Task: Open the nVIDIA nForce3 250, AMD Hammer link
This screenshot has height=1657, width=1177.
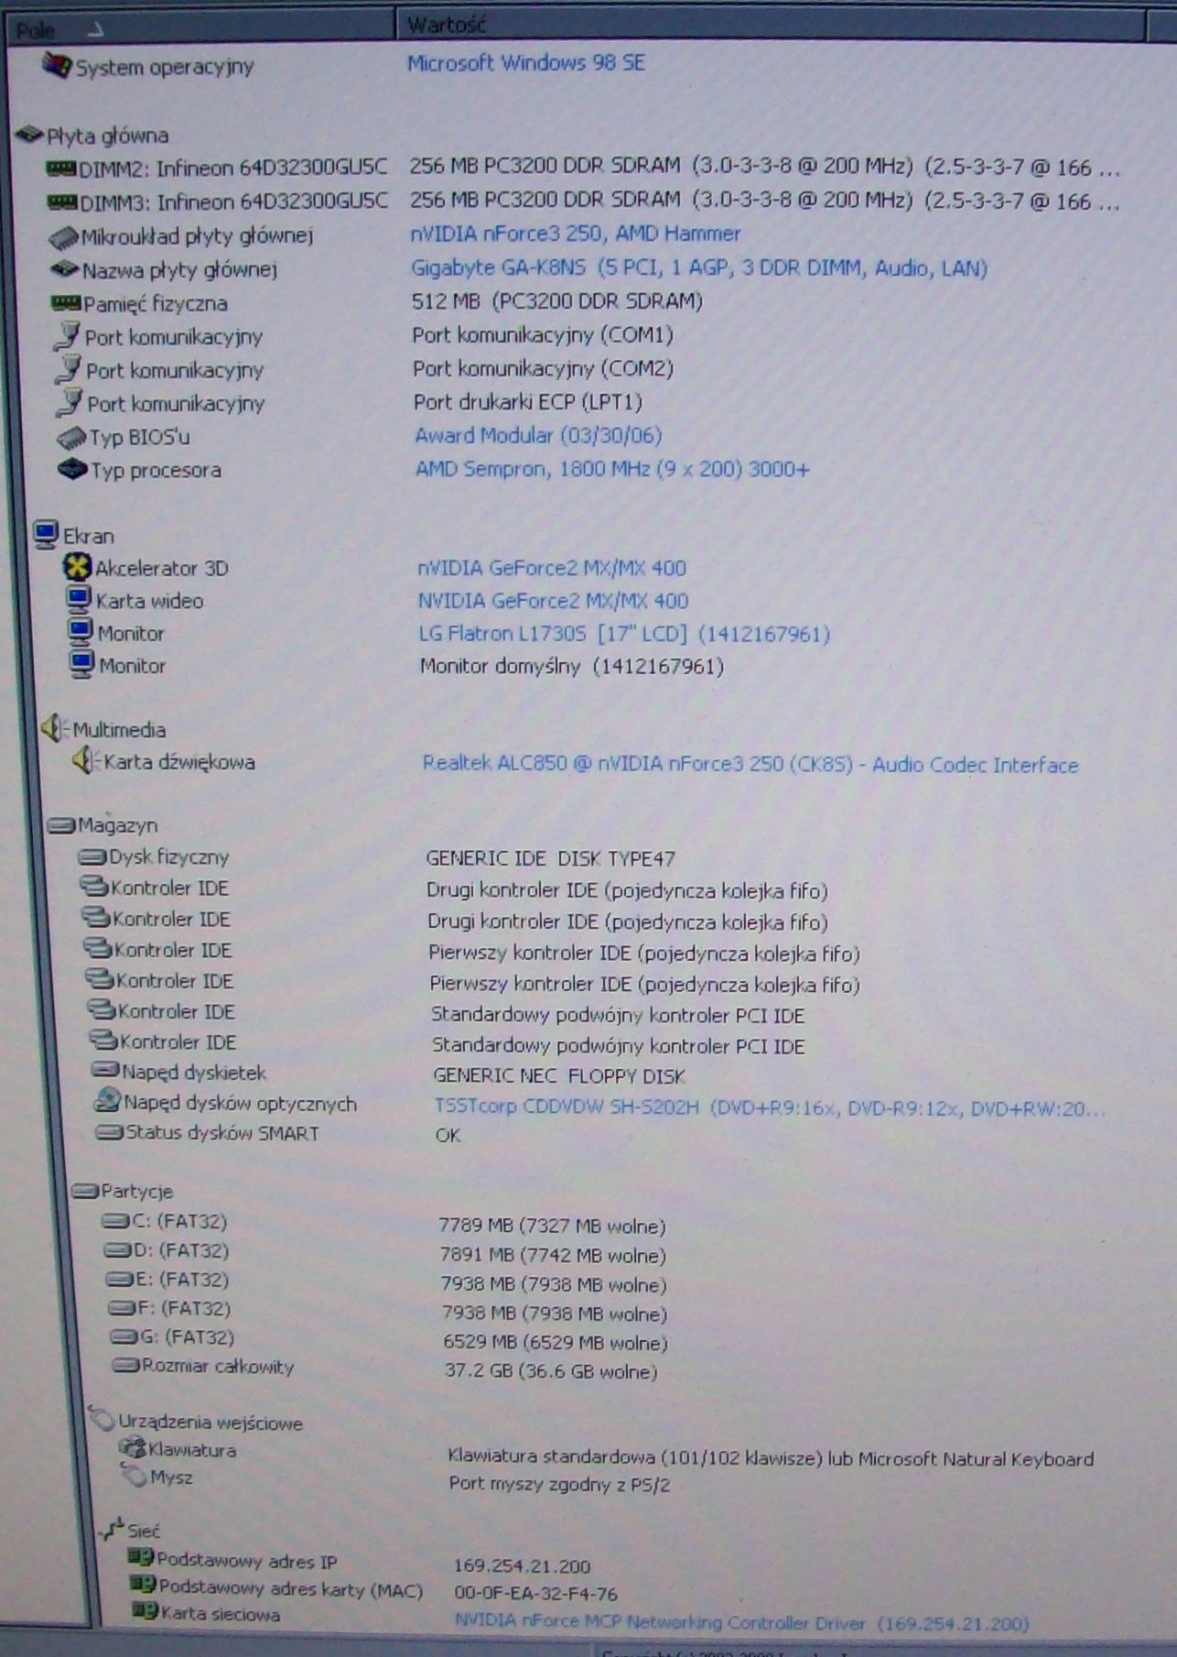Action: point(576,234)
